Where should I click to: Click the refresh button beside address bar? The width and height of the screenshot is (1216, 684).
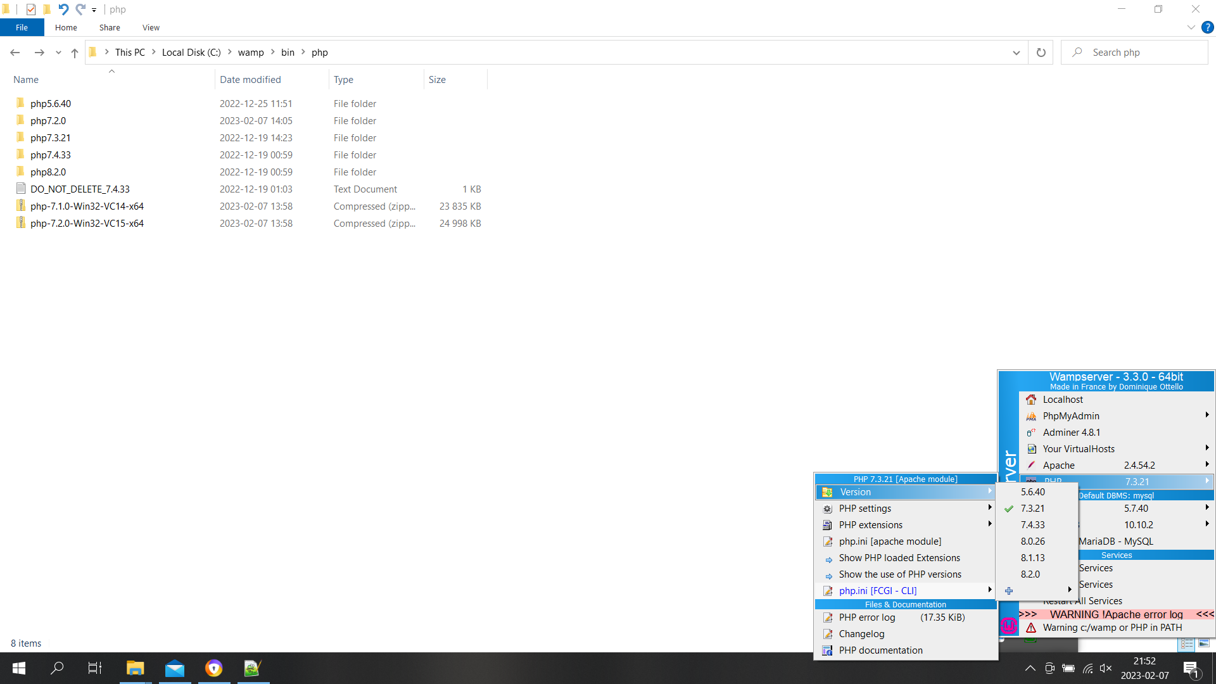(1041, 53)
